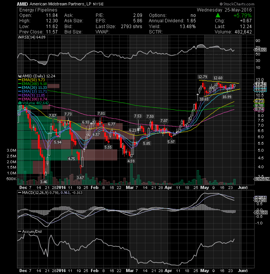The image size is (270, 274).
Task: Click the 3.67 January low annotation
Action: [x=80, y=177]
